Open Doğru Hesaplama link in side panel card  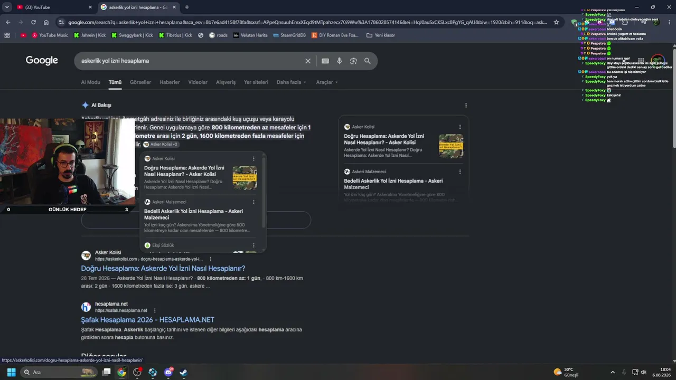tap(384, 139)
